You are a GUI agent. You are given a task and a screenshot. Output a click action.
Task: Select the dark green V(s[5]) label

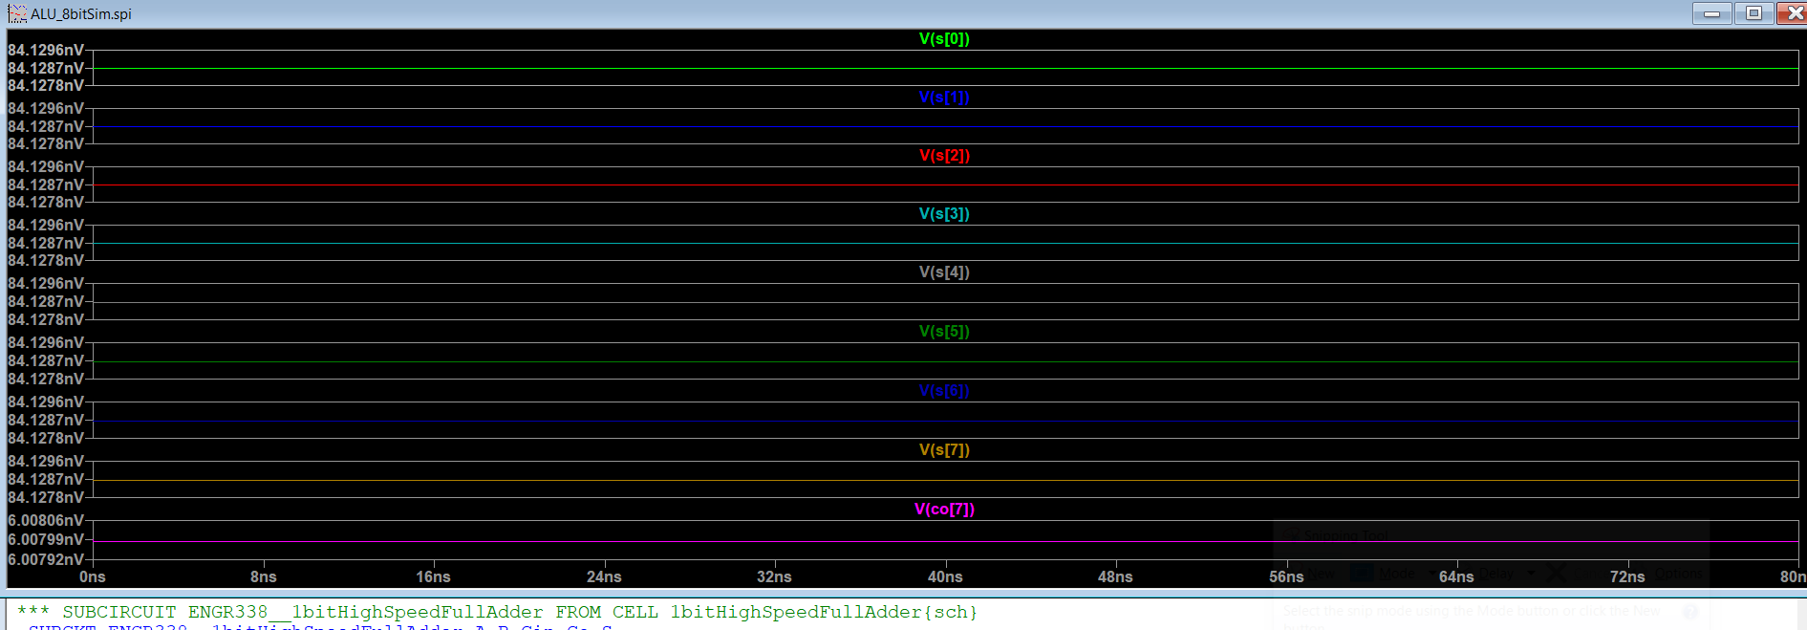point(944,332)
